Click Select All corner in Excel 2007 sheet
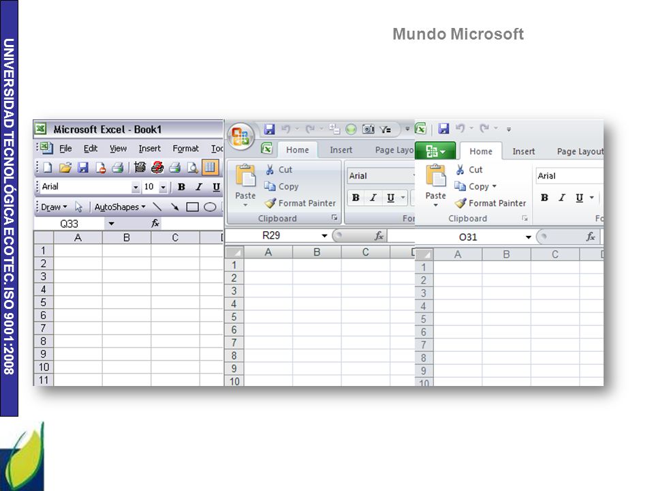654x491 pixels. point(234,252)
